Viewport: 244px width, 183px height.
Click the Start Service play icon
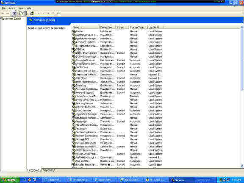pos(39,13)
